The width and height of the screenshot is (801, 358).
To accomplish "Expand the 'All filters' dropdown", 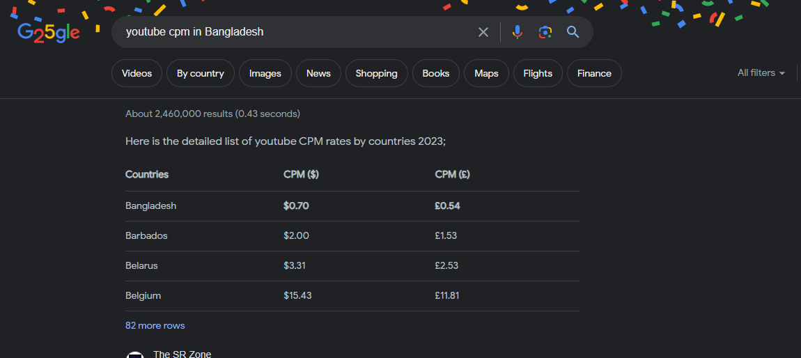I will (x=761, y=73).
